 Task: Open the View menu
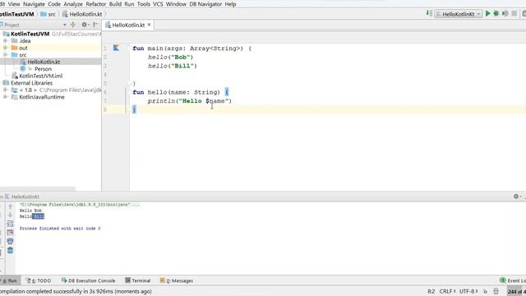(x=14, y=4)
